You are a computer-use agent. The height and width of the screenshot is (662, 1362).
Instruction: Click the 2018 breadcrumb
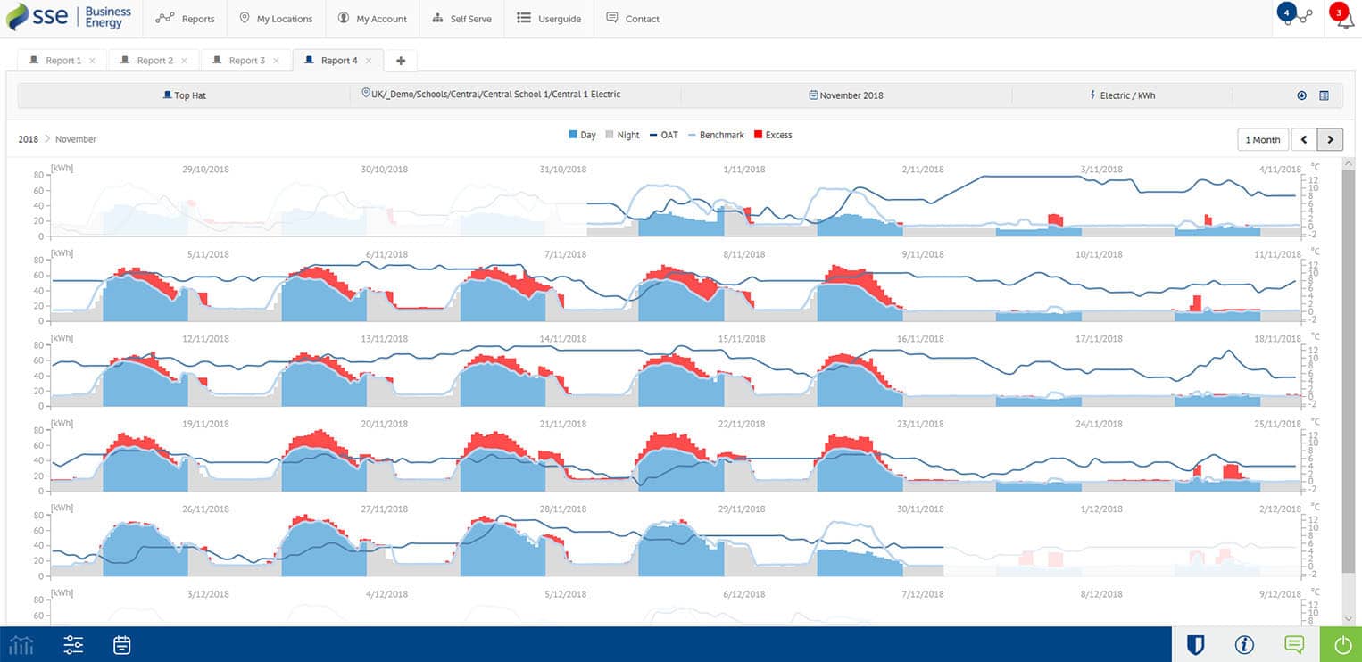(28, 139)
